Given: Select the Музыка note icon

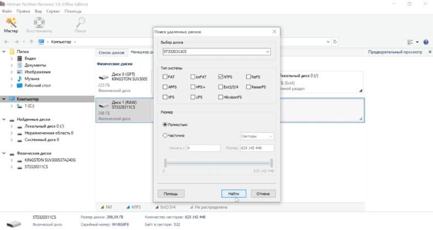Looking at the screenshot, I should pyautogui.click(x=19, y=78).
